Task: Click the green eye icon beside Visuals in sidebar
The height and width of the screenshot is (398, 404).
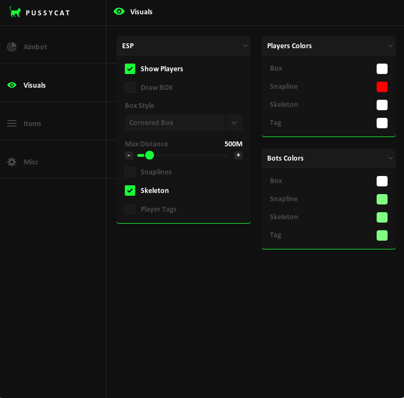Action: pos(11,85)
